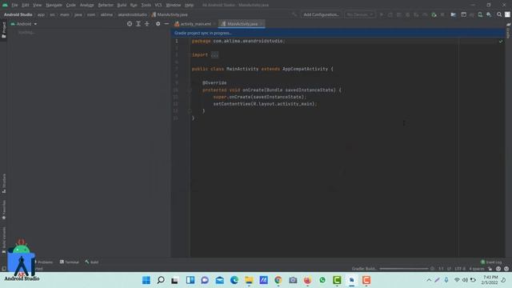Select the MainActivity.java editor tab
The width and height of the screenshot is (512, 288).
coord(242,24)
